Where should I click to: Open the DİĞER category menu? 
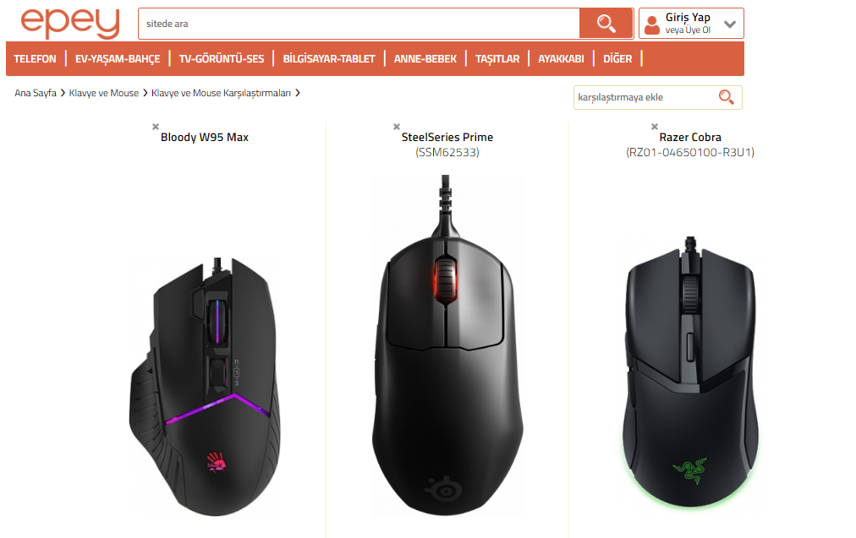click(x=617, y=59)
